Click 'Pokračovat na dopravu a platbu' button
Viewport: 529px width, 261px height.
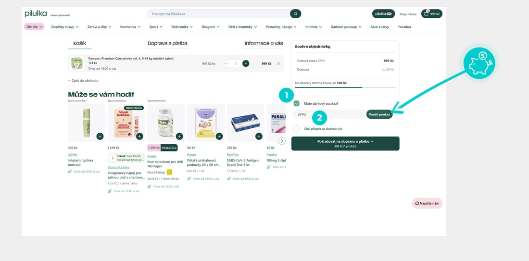tap(345, 143)
